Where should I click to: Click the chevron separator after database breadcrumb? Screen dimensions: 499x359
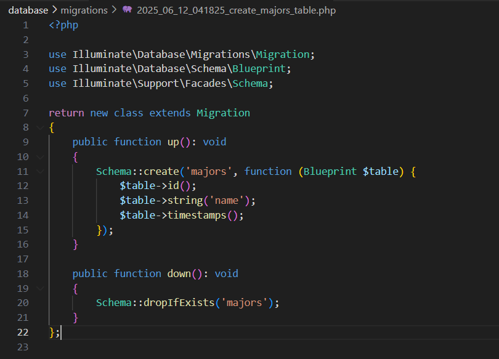point(54,10)
